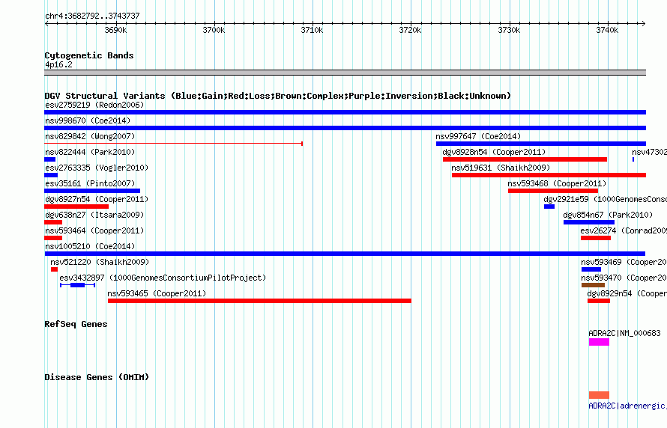
Task: Click the chr4:3682792..3743737 coordinate text
Action: coord(92,16)
